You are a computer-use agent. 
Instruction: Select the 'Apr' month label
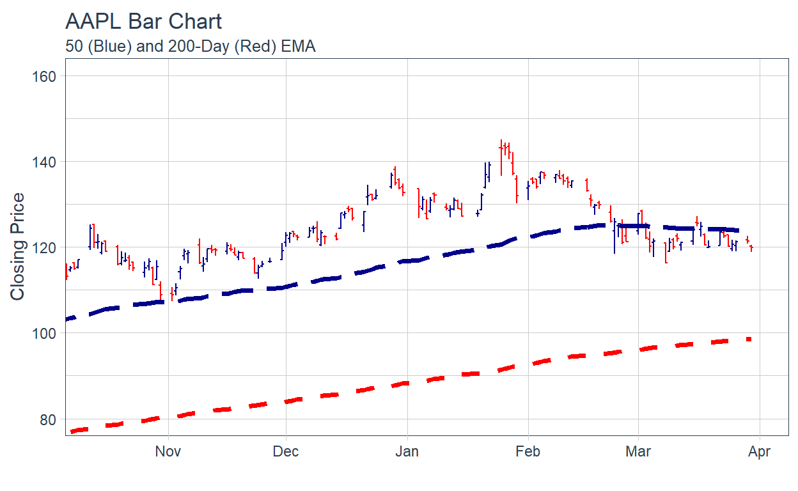point(759,452)
